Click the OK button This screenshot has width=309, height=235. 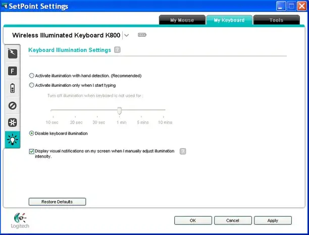tap(193, 220)
